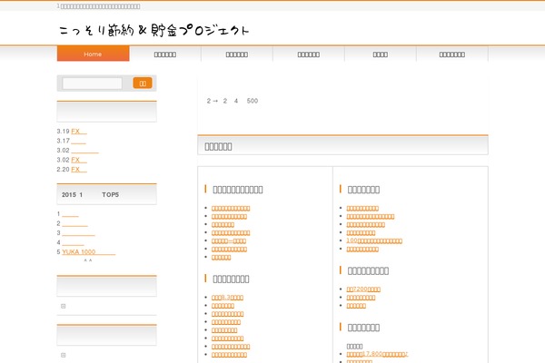The height and width of the screenshot is (363, 545).
Task: Open the 3.02 FX entry link
Action: point(79,160)
